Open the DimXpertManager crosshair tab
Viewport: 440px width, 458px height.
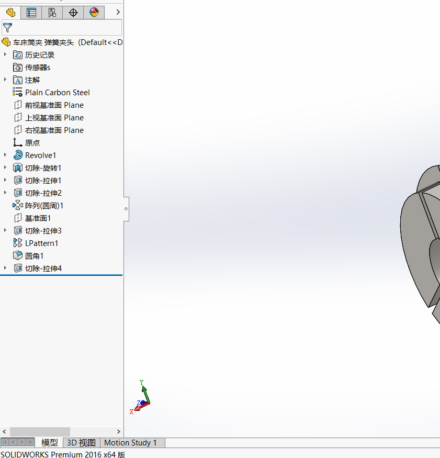(x=73, y=13)
